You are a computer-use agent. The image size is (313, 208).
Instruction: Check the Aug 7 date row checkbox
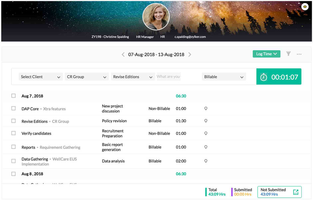tap(13, 96)
